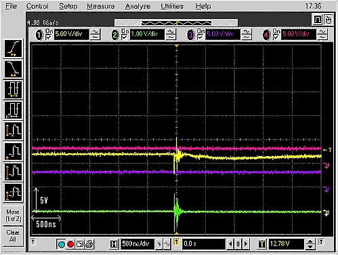The height and width of the screenshot is (255, 338).
Task: Lower trigger level with the down stepper arrow
Action: tap(310, 247)
